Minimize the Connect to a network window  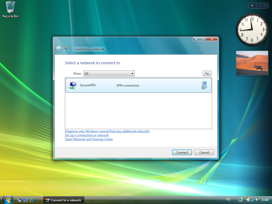196,39
